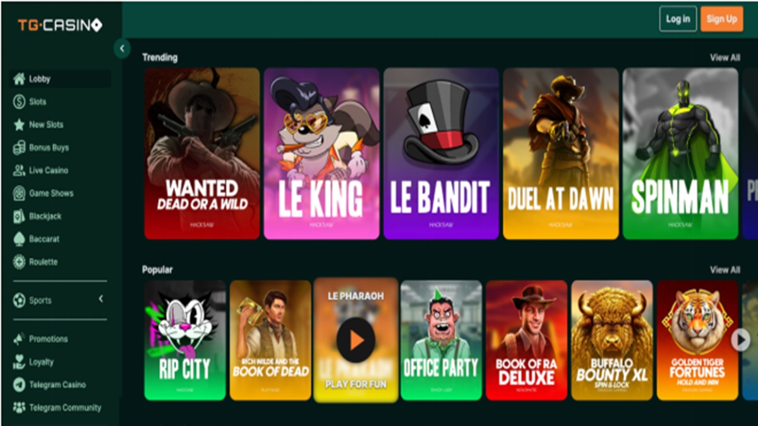Select the Baccarat spade icon

click(x=19, y=239)
